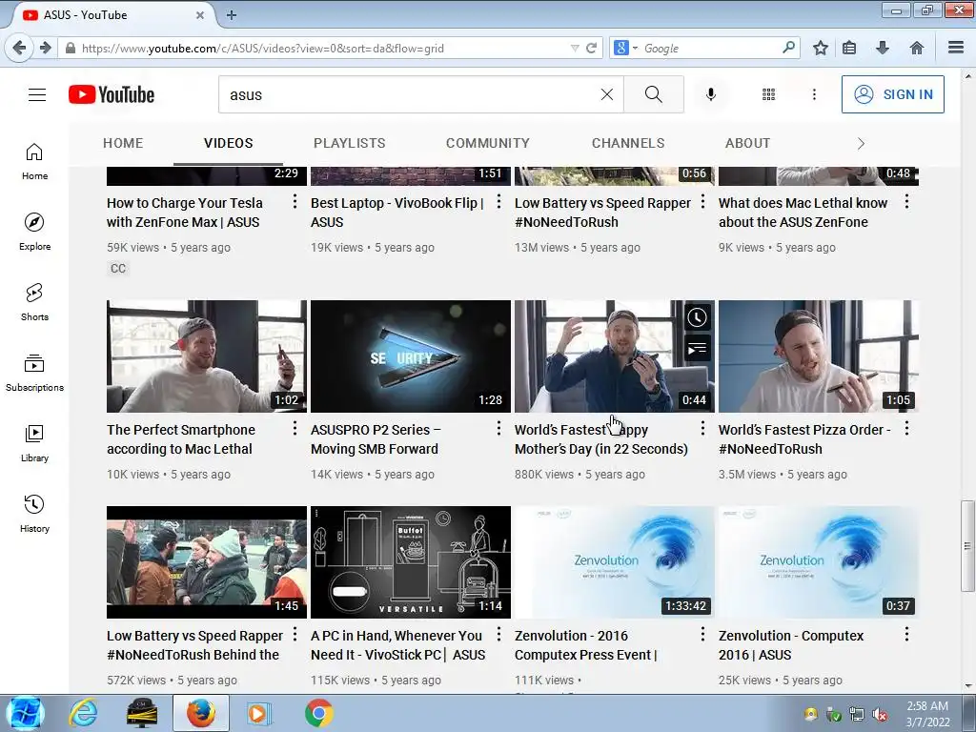Click the browser back arrow
This screenshot has width=976, height=732.
19,48
